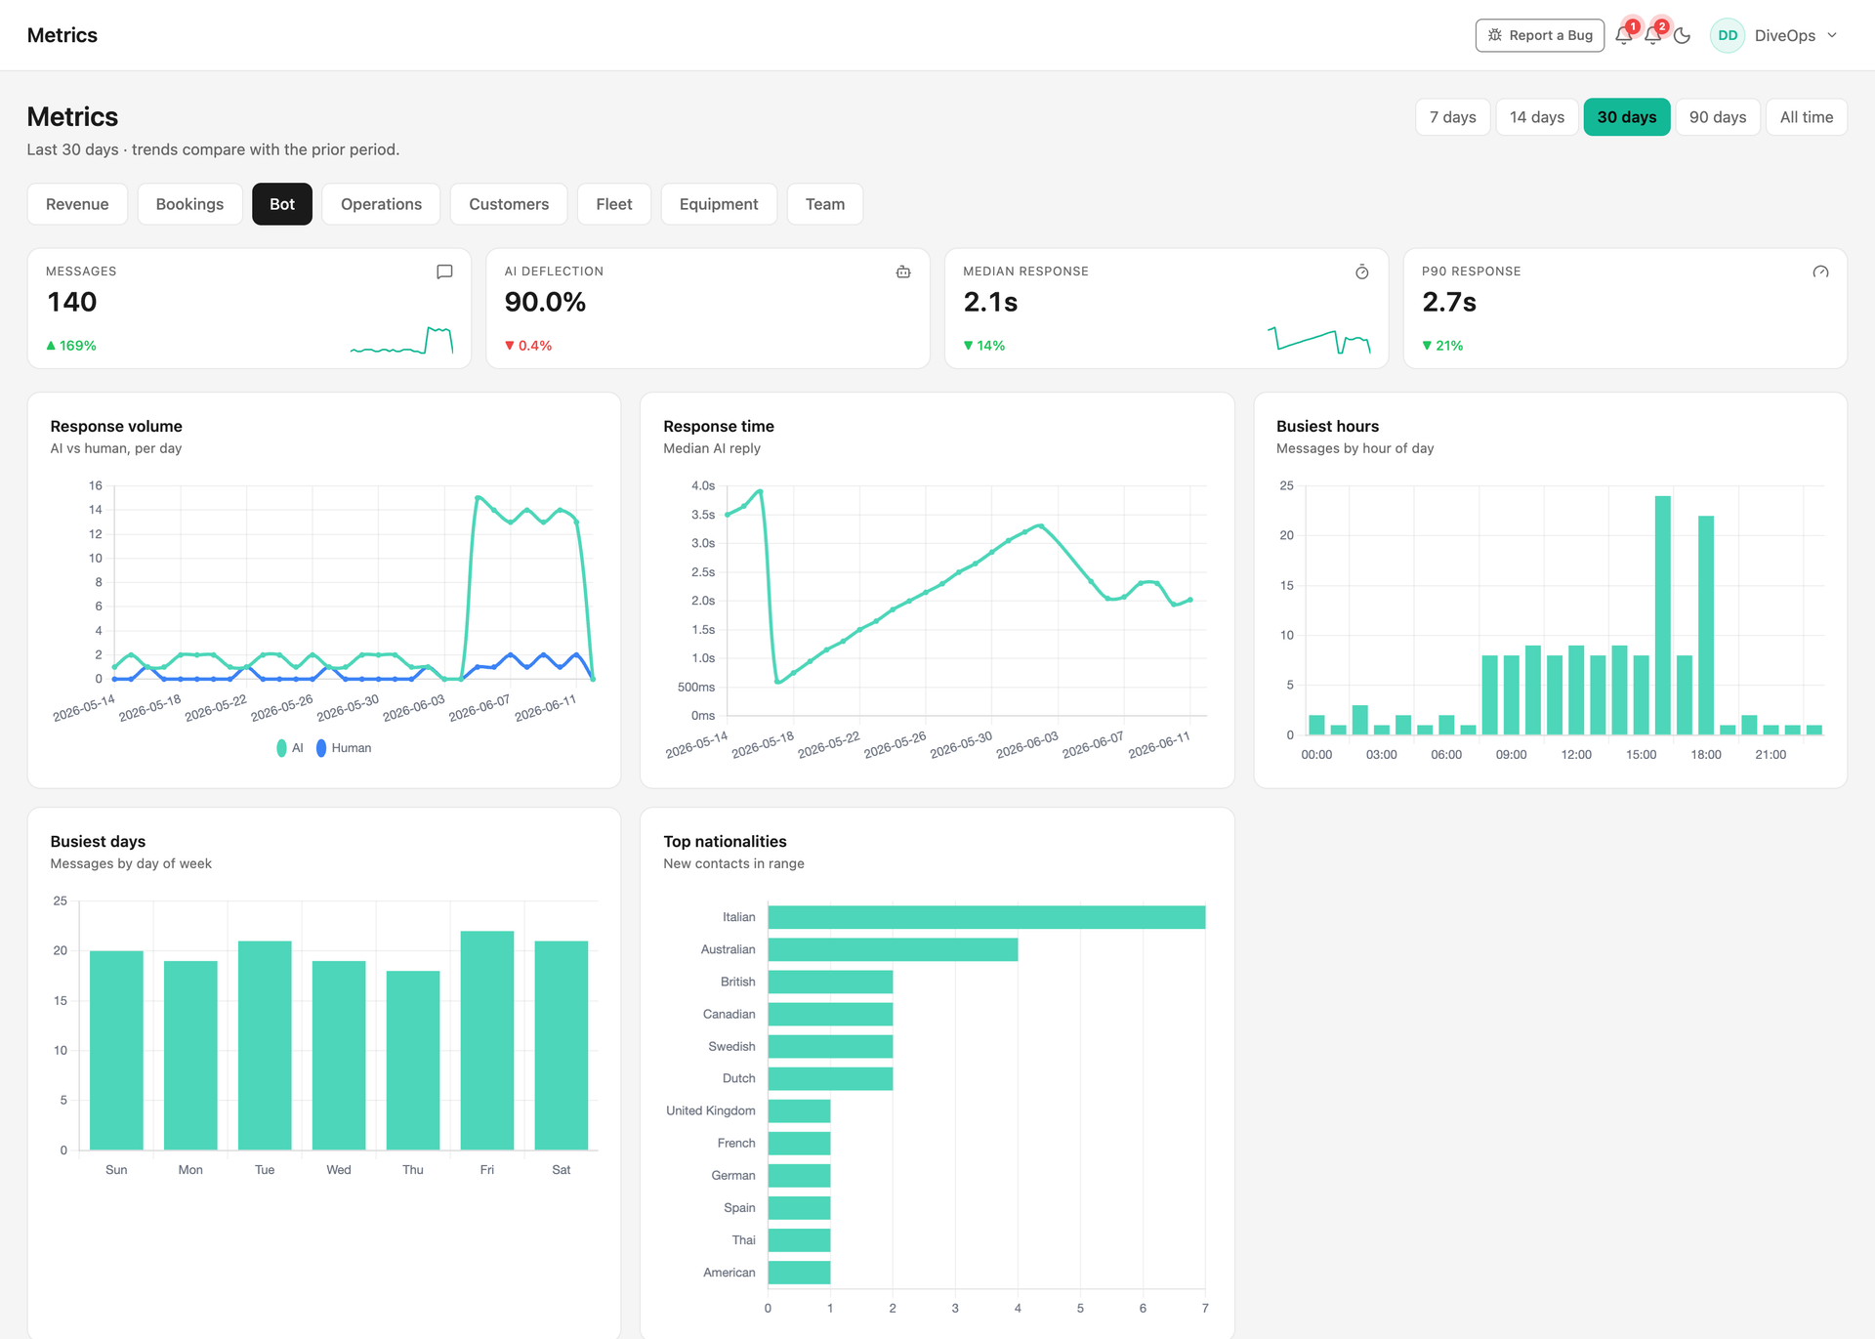Click the 18:00 axis label in Busiest hours
The height and width of the screenshot is (1339, 1875).
[x=1706, y=755]
